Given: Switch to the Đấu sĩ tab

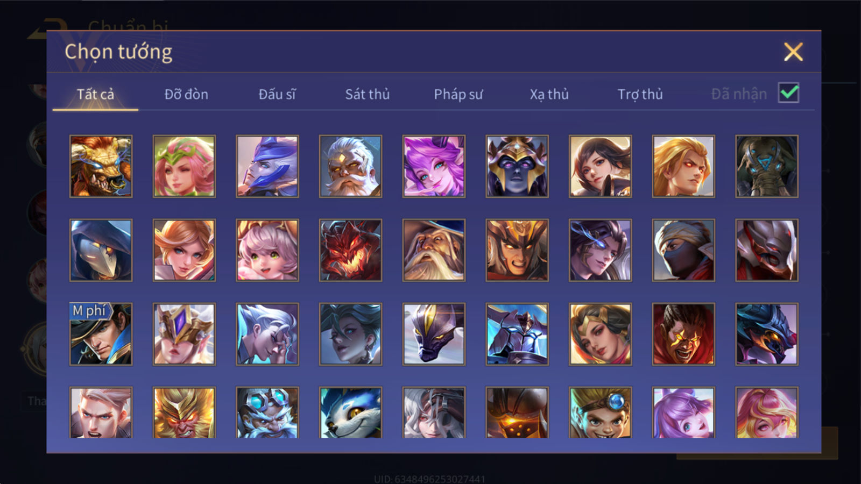Looking at the screenshot, I should (277, 94).
